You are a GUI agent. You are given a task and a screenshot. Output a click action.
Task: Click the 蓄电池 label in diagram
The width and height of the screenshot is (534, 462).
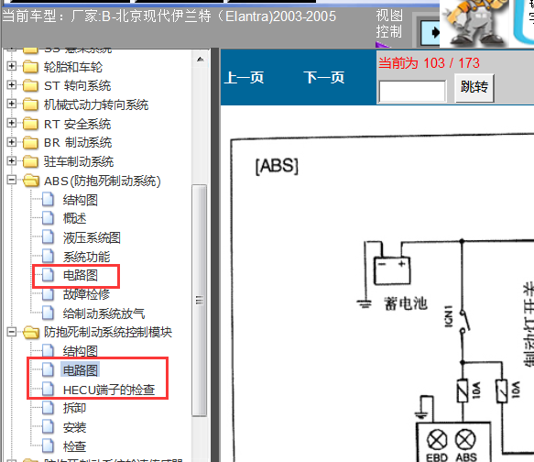point(405,302)
